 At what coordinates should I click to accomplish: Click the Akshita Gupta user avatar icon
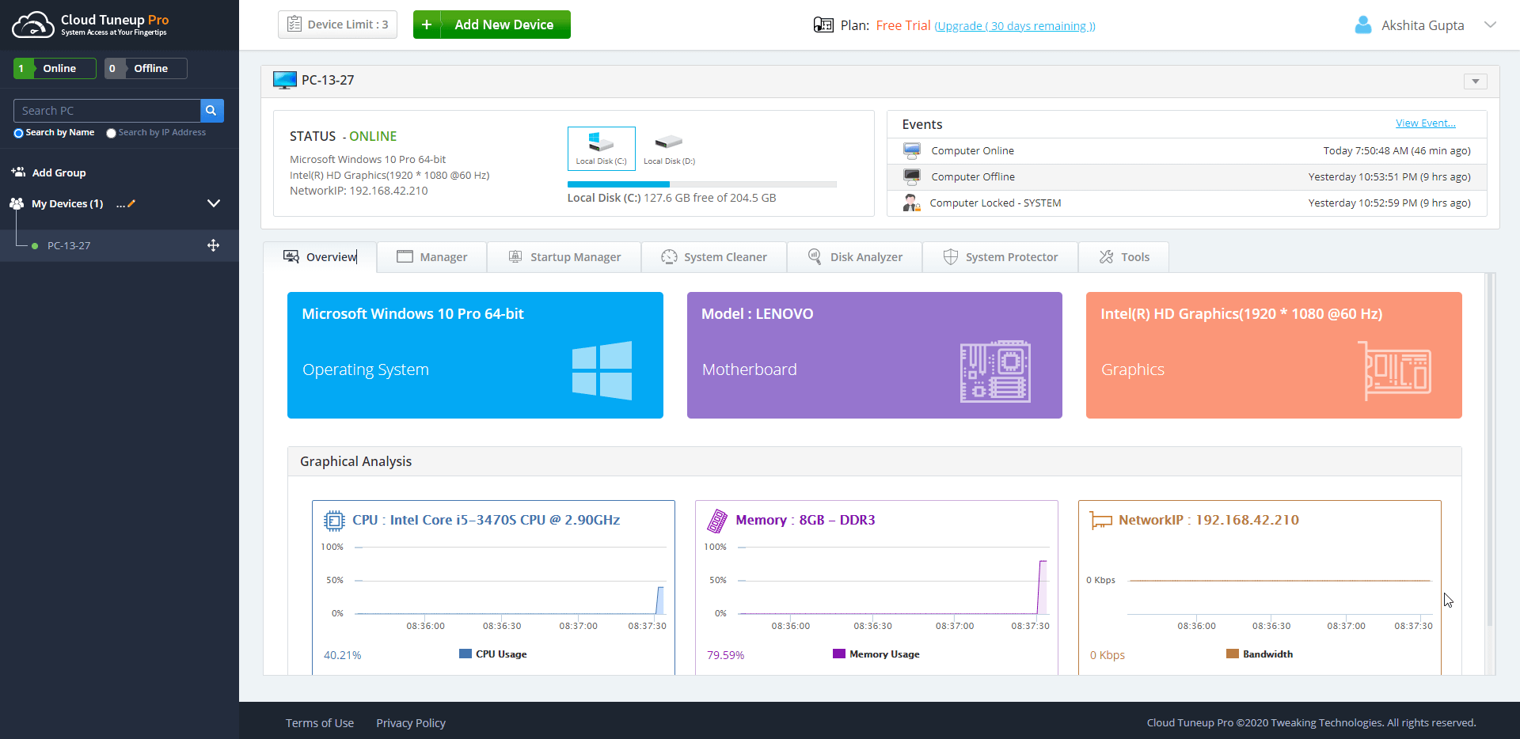(x=1363, y=25)
